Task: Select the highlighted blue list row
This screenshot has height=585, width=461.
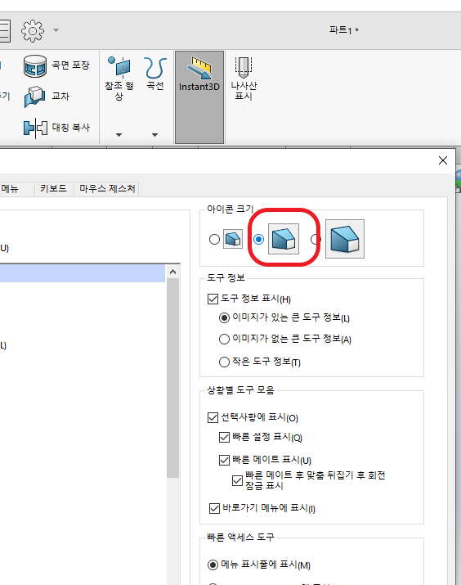Action: [x=83, y=273]
